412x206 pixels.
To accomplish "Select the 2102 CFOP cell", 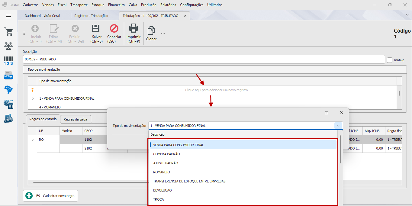I will tap(93, 148).
